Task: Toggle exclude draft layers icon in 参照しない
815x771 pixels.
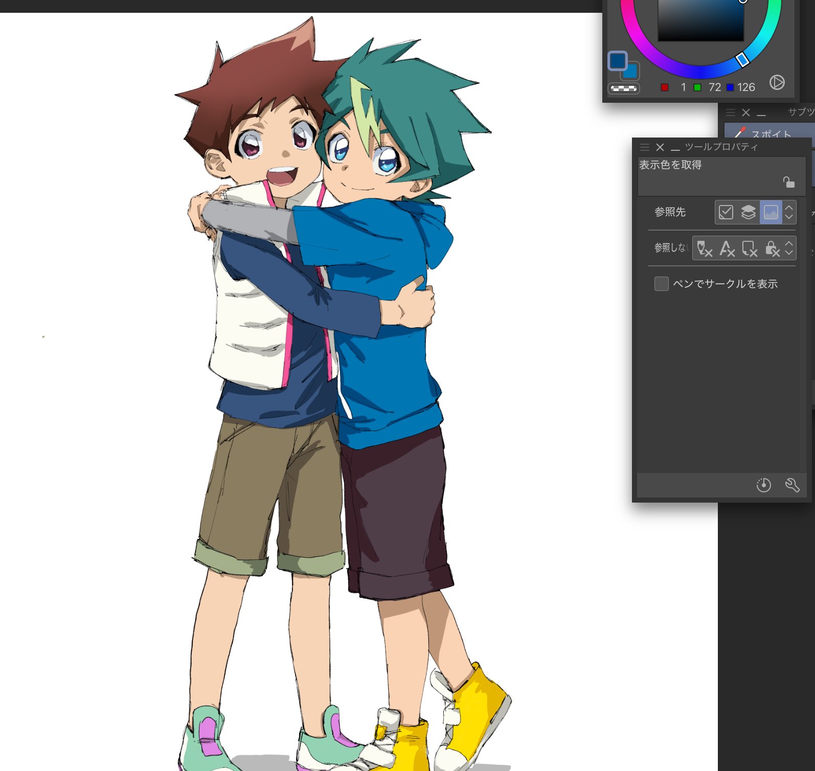Action: tap(704, 248)
